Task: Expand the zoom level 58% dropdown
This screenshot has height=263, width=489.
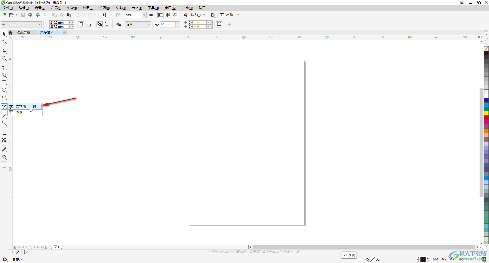Action: coord(144,15)
